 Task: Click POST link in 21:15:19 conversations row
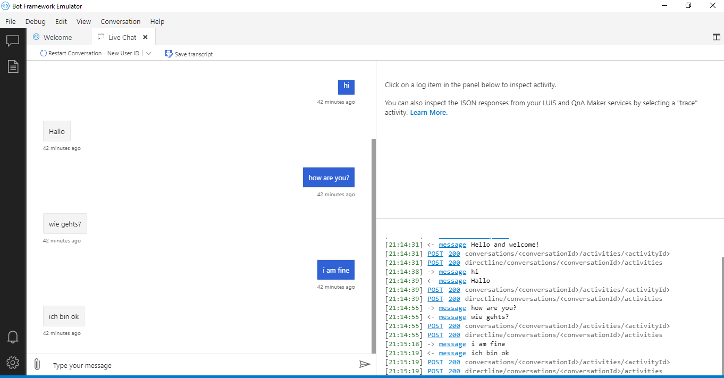(x=435, y=362)
